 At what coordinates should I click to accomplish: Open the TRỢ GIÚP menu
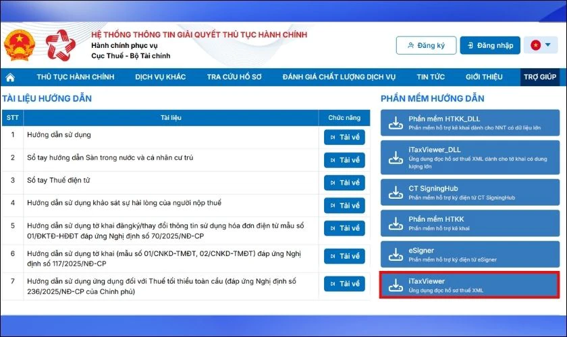(540, 77)
